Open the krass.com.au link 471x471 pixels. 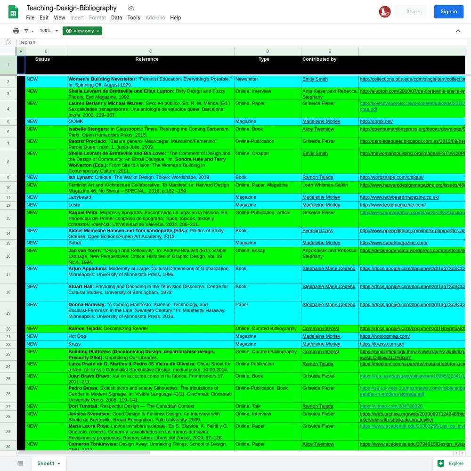tap(382, 344)
